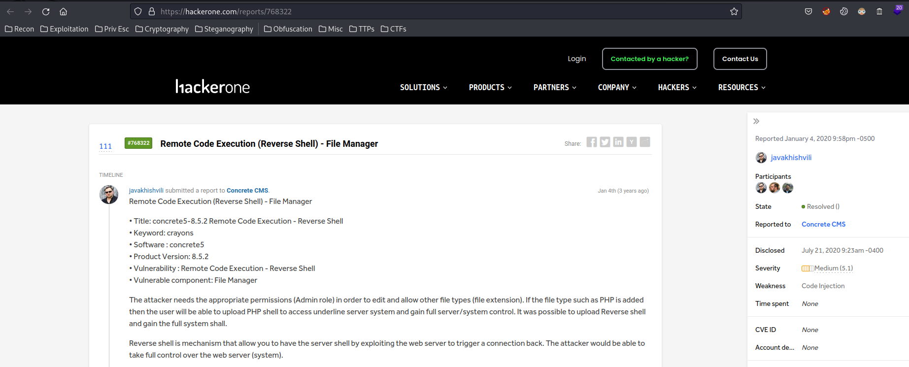Click the tracking protection shield icon

(x=138, y=11)
